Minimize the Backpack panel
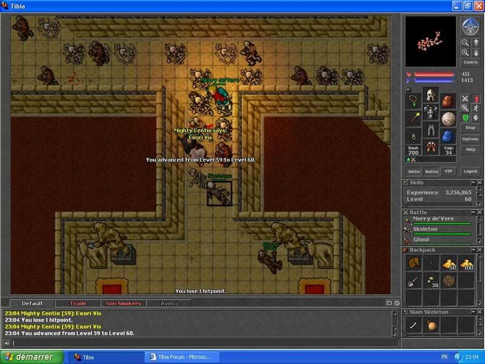The image size is (485, 364). (x=473, y=250)
